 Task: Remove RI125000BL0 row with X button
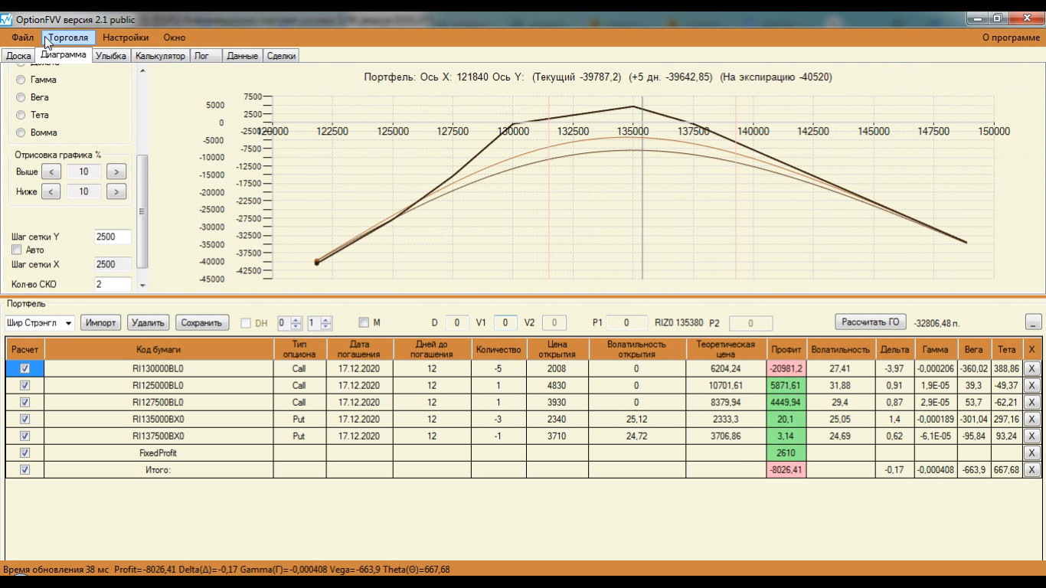[x=1031, y=385]
